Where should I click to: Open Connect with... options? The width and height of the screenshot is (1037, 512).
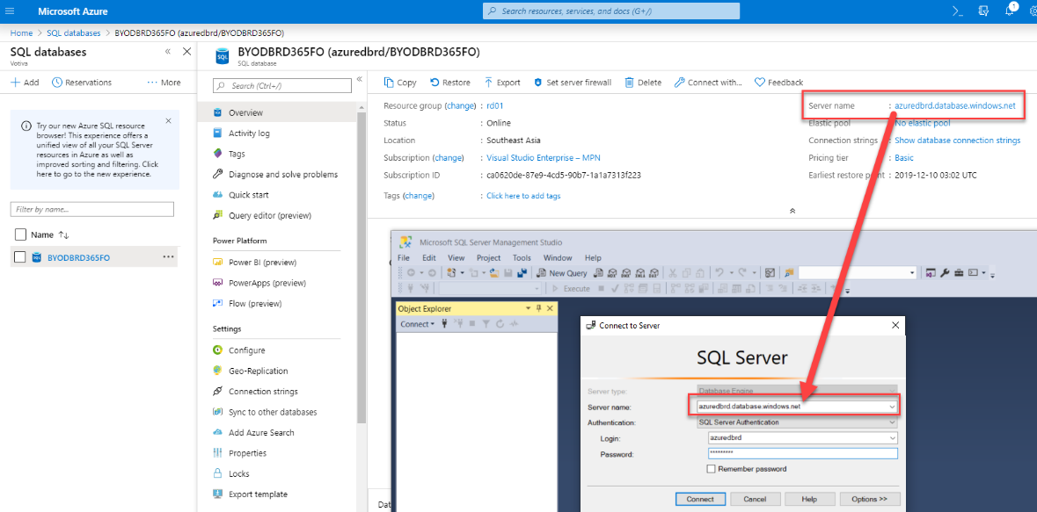708,83
